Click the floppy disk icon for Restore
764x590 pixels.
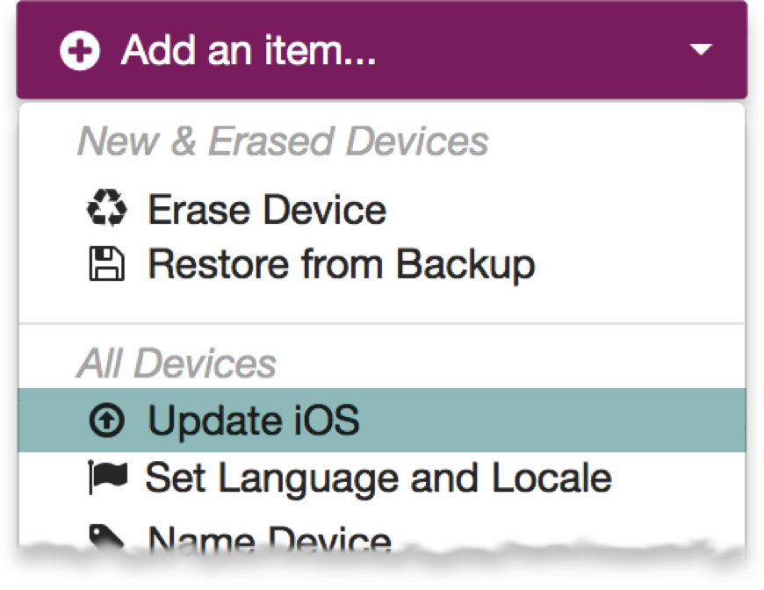(x=107, y=263)
